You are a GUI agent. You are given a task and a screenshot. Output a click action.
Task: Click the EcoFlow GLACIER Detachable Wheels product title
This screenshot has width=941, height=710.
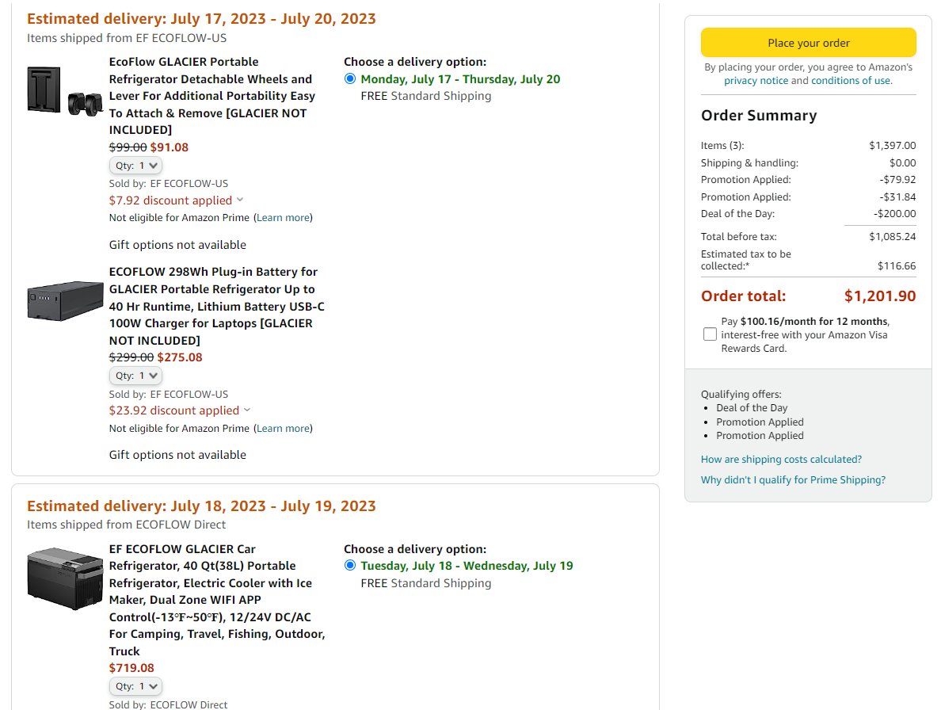[211, 96]
